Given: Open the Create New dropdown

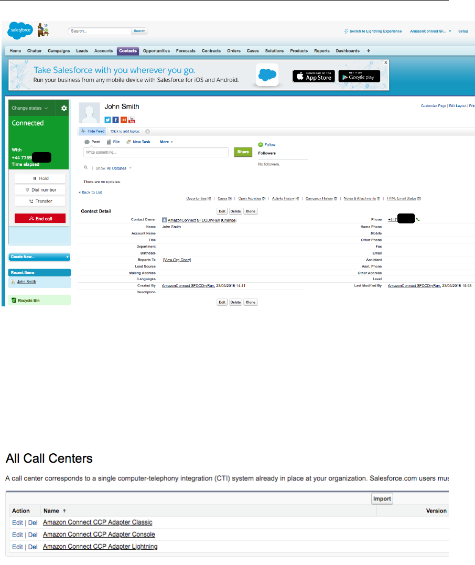Looking at the screenshot, I should 40,257.
